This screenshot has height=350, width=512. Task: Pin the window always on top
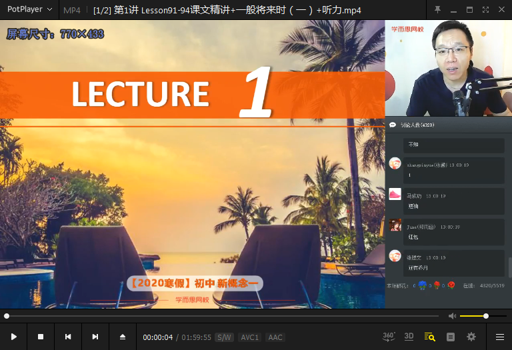pos(437,9)
